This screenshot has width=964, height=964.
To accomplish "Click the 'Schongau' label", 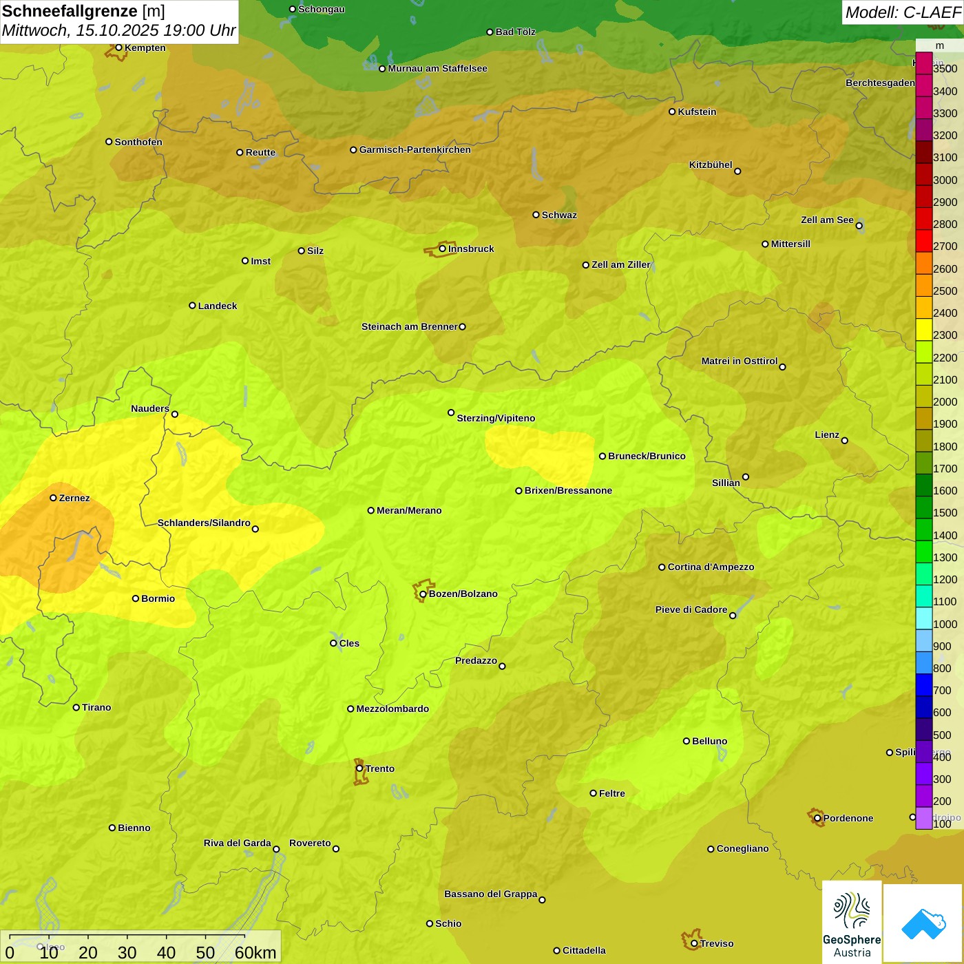I will (322, 9).
